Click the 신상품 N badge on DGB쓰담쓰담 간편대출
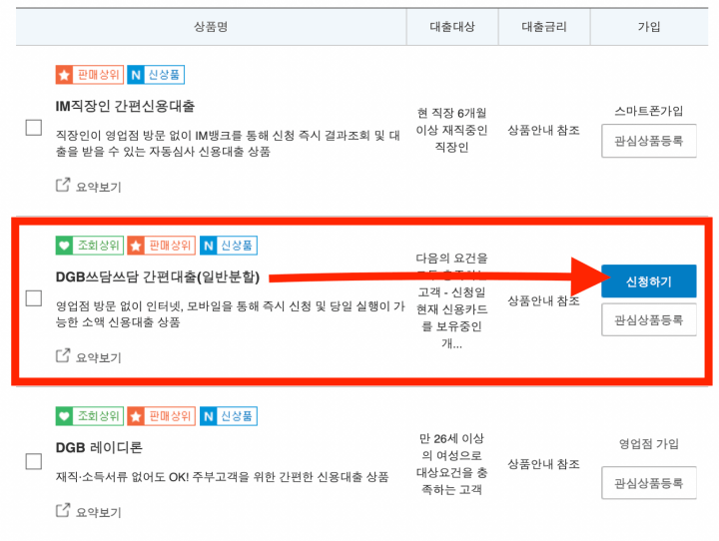Viewport: 719px width, 541px height. click(x=229, y=246)
